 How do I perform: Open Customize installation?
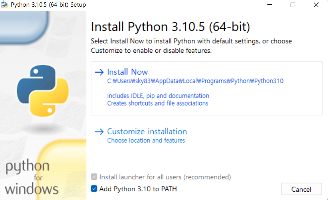click(x=206, y=135)
